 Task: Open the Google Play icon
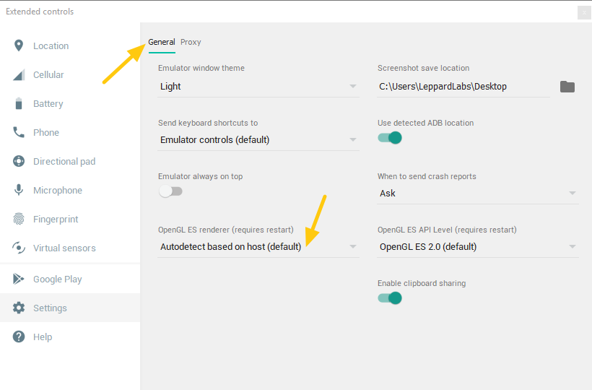[x=19, y=279]
